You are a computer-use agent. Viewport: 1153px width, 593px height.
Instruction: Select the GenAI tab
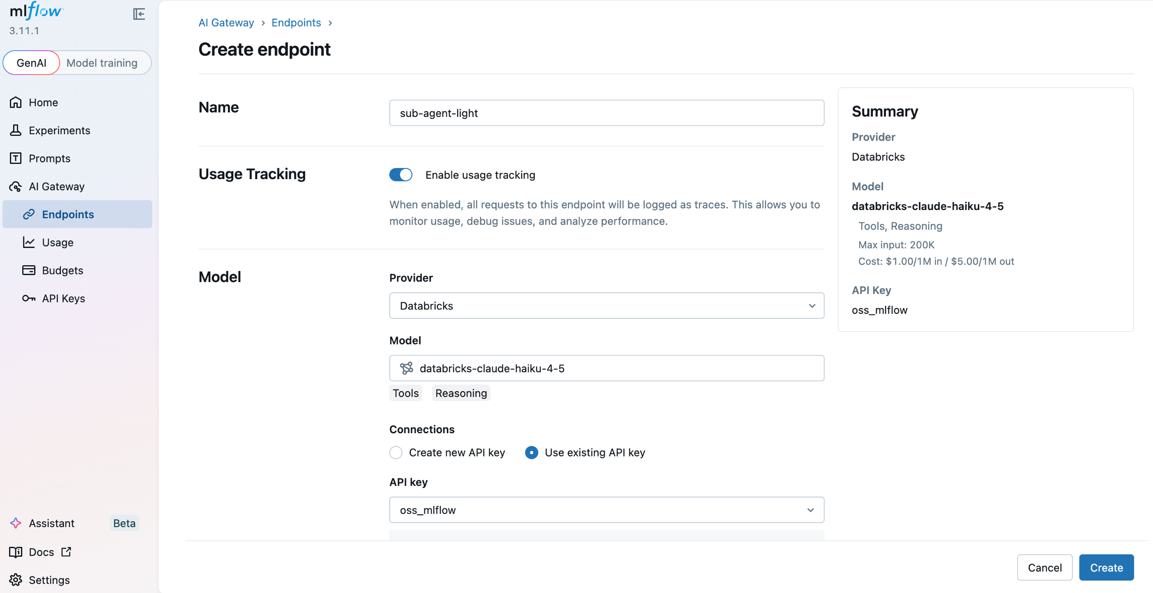click(31, 63)
